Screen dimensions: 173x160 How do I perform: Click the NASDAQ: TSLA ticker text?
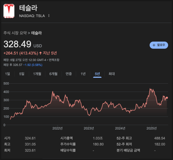click(32, 16)
